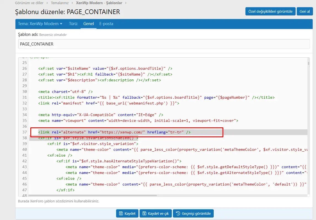Click the Kaydet save button
Image resolution: width=316 pixels, height=220 pixels.
point(127,213)
